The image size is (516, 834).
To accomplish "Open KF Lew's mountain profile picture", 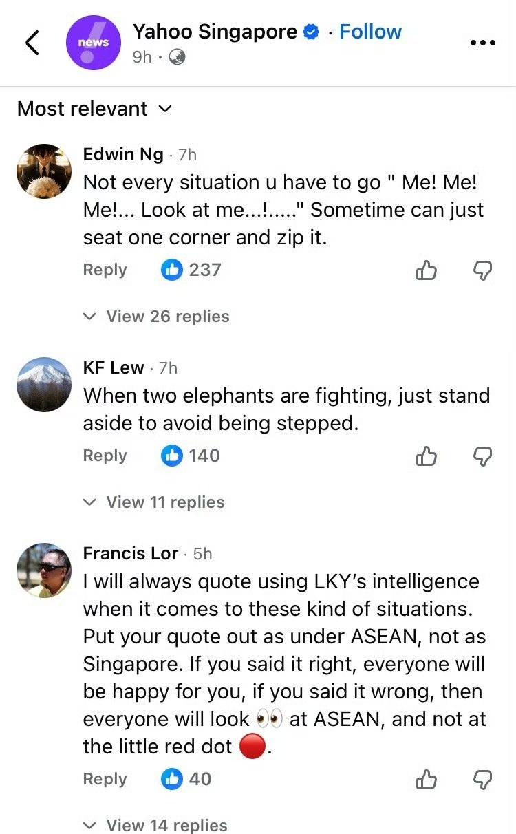I will pyautogui.click(x=44, y=385).
